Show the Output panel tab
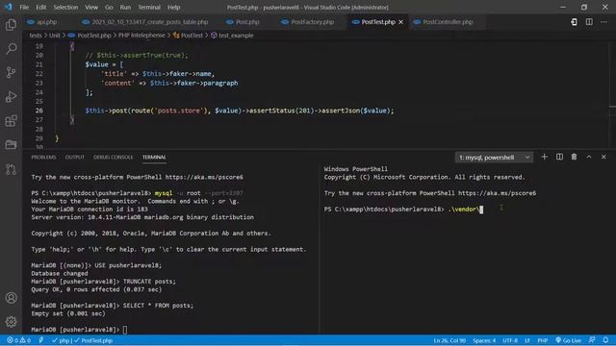The width and height of the screenshot is (616, 346). [75, 157]
